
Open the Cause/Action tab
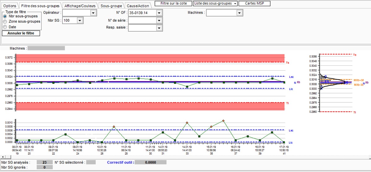[138, 6]
